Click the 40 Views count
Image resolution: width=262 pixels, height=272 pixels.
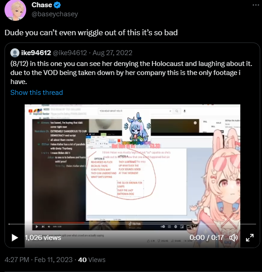[92, 260]
